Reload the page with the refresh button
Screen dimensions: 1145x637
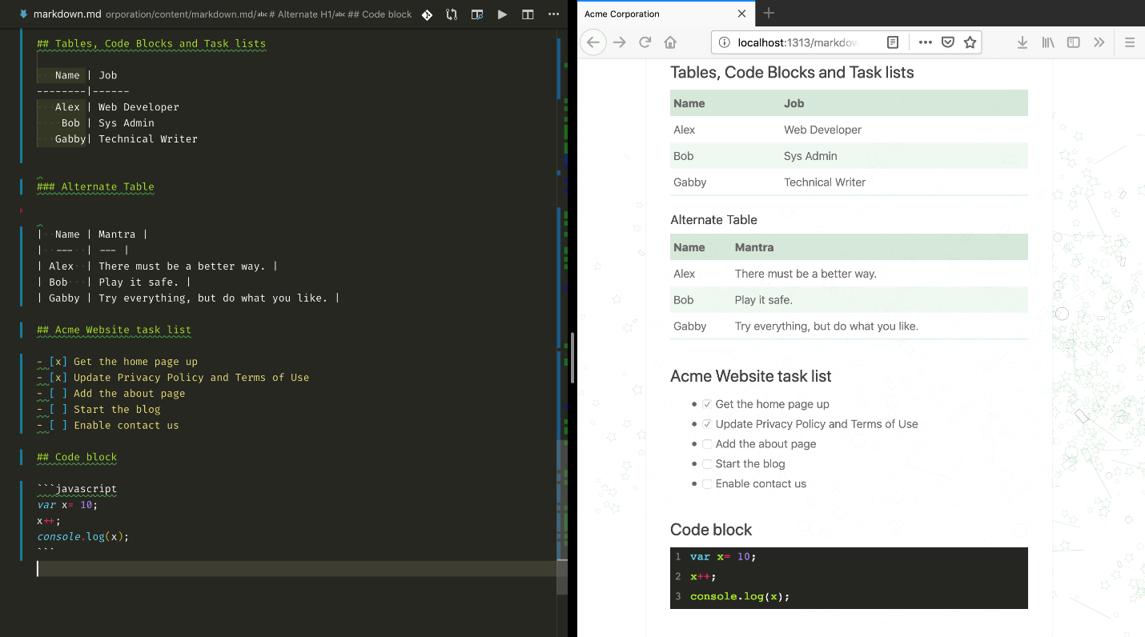(645, 42)
